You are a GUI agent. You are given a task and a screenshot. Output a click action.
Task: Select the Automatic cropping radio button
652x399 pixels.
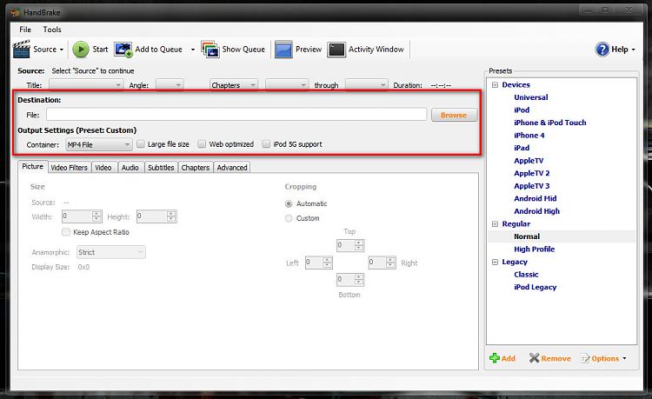pyautogui.click(x=289, y=203)
